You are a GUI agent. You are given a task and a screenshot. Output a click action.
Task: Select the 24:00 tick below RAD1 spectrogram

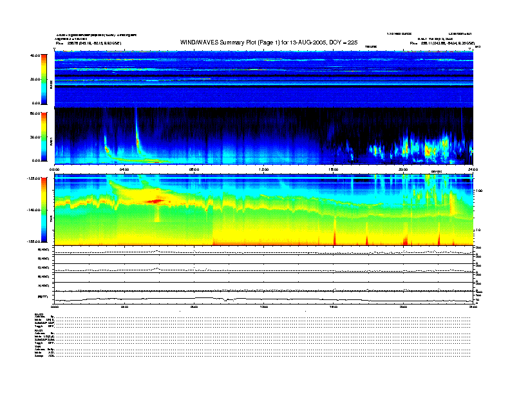tap(473, 169)
